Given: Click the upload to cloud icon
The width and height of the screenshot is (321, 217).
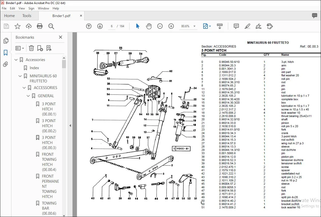Looking at the screenshot, I should pos(29,26).
